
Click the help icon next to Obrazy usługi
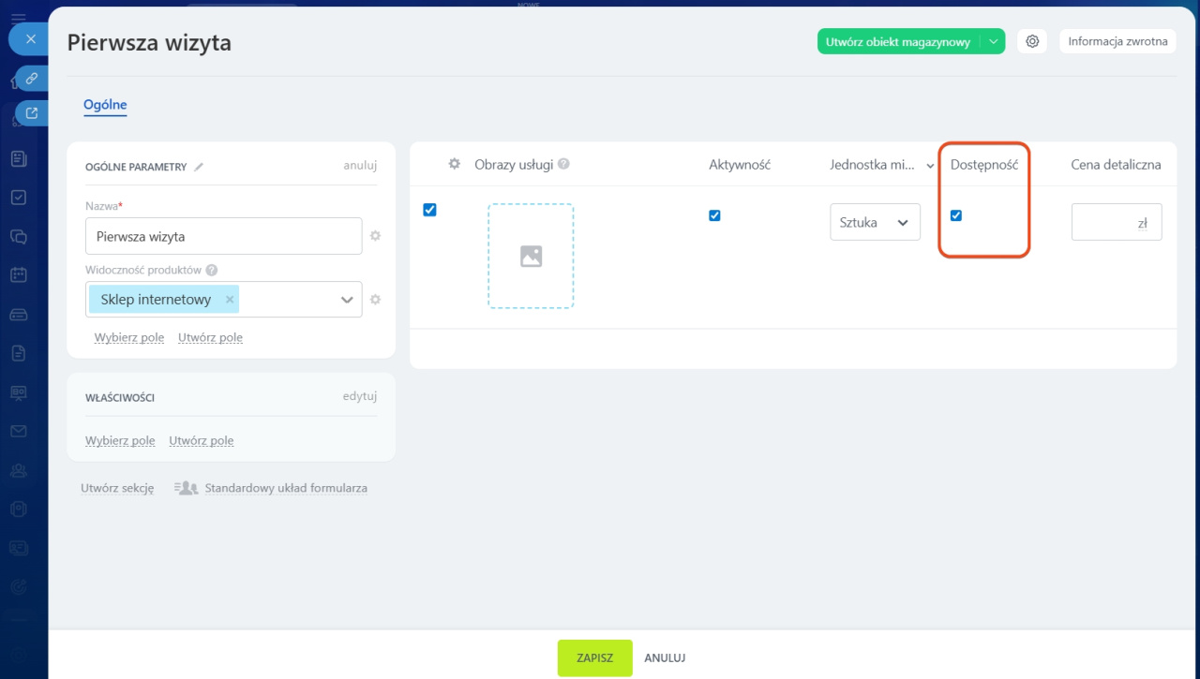[x=563, y=164]
